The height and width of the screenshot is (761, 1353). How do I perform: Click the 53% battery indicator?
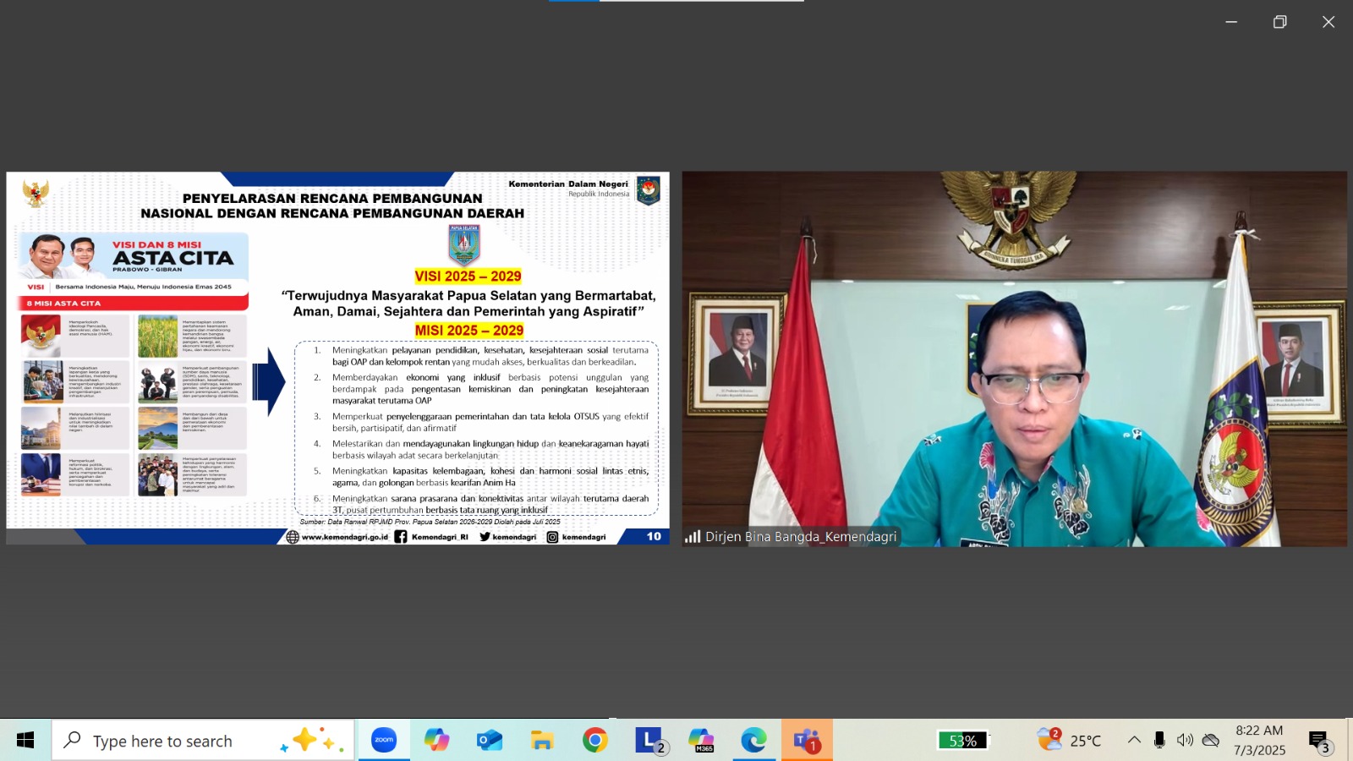click(x=962, y=741)
